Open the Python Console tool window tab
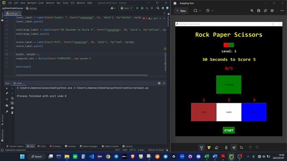287x161 pixels. [x=110, y=146]
